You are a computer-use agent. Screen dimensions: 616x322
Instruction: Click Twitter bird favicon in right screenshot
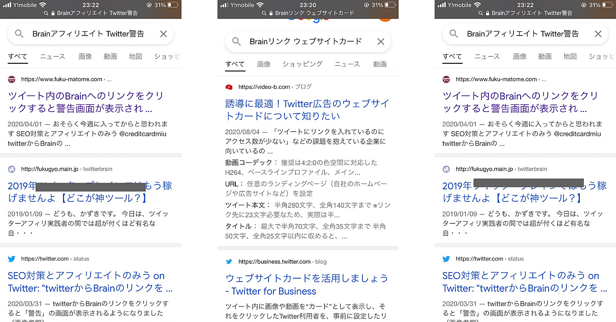point(446,259)
